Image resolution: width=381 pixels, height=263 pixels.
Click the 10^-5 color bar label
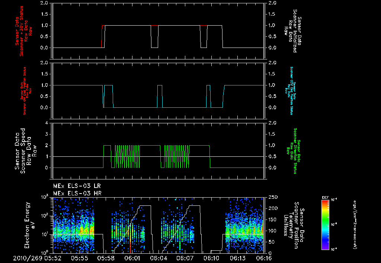(x=334, y=225)
